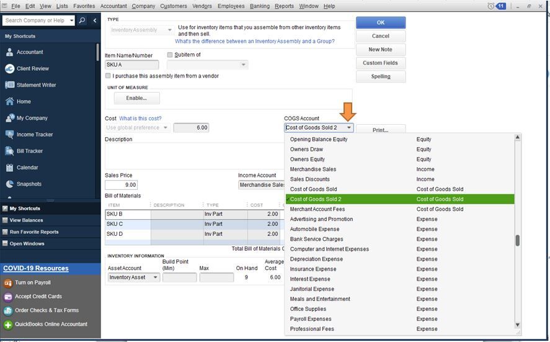Select Cost of Goods Sold 2 account
The height and width of the screenshot is (342, 550).
(x=400, y=199)
